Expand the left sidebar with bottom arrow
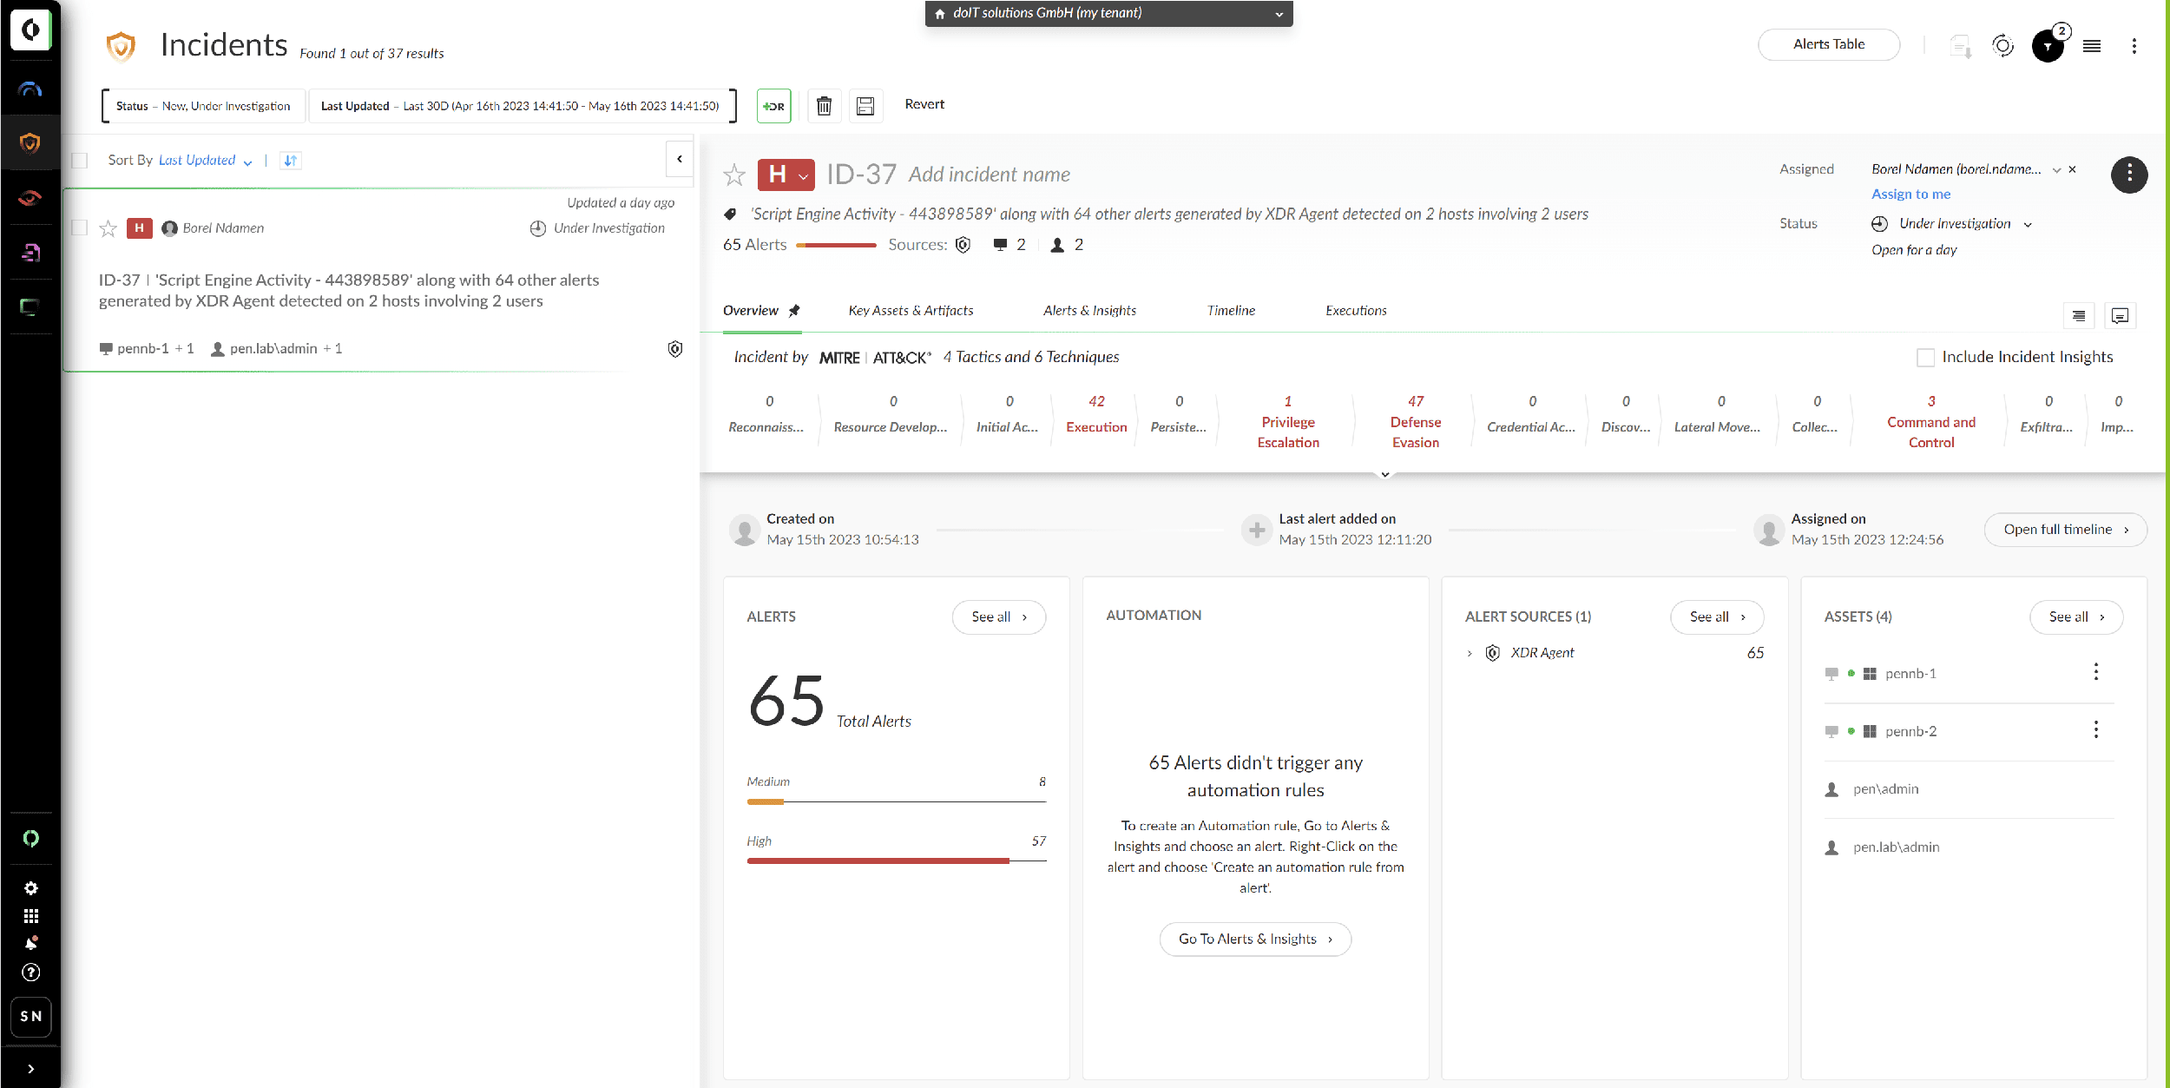This screenshot has width=2170, height=1088. tap(30, 1069)
